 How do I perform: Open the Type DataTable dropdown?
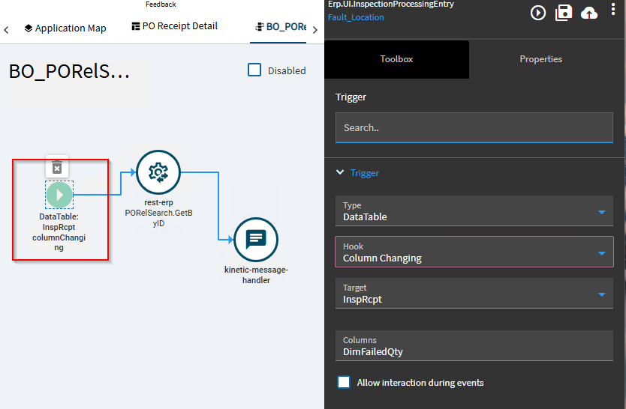click(474, 211)
